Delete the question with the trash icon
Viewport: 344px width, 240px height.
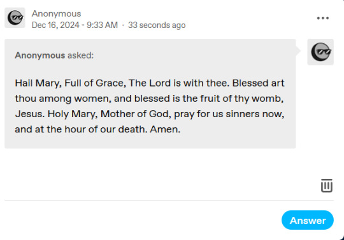tap(327, 186)
